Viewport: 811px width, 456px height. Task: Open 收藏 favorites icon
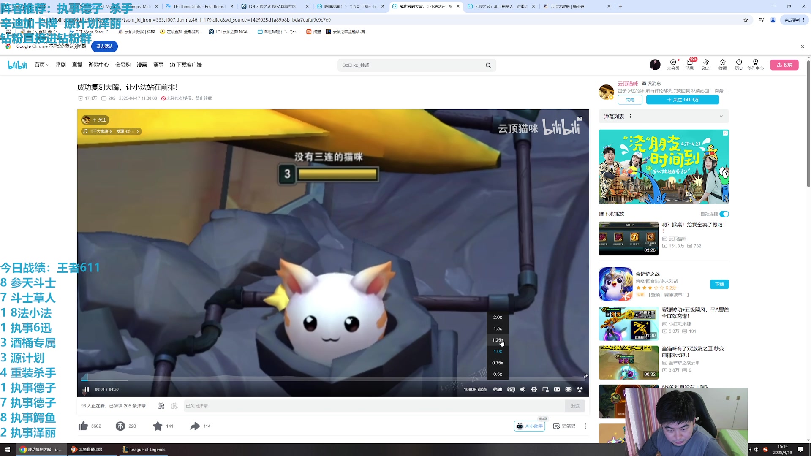pos(723,65)
